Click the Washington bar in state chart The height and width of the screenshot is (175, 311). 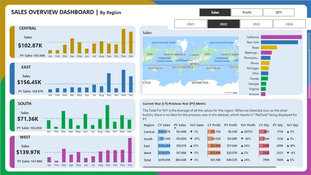pyautogui.click(x=266, y=52)
